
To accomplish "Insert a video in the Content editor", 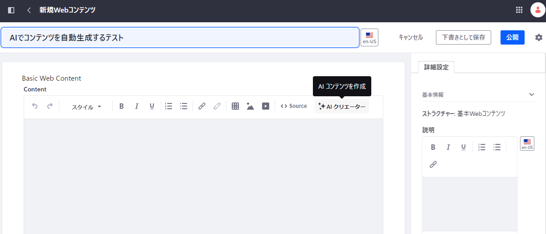I will pyautogui.click(x=266, y=106).
